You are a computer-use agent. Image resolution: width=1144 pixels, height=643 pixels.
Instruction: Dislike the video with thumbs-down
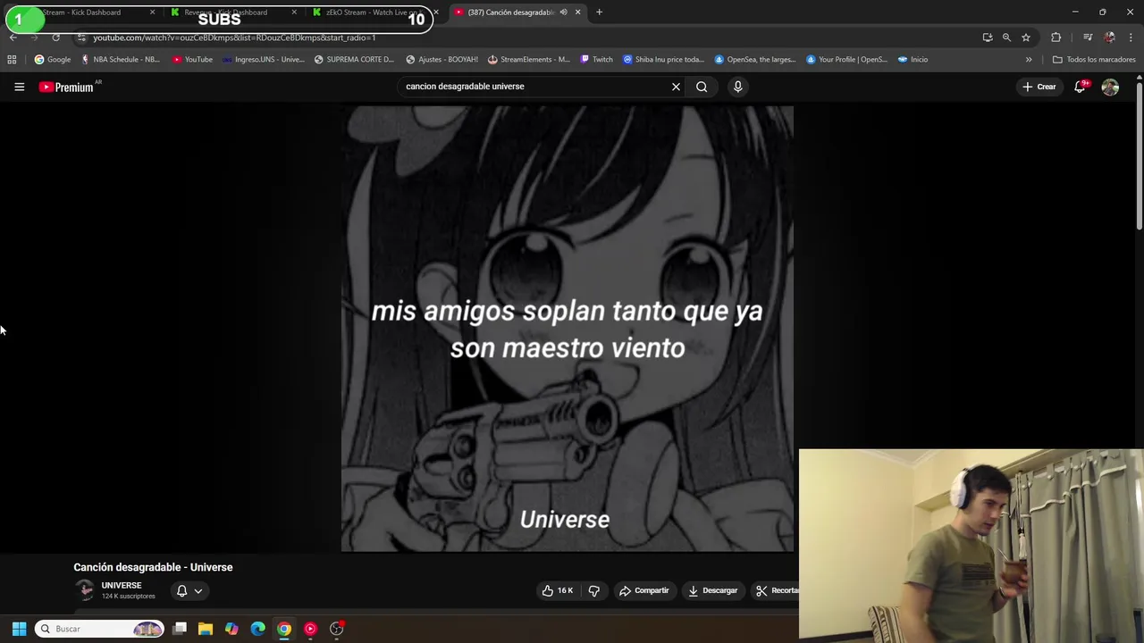tap(593, 590)
